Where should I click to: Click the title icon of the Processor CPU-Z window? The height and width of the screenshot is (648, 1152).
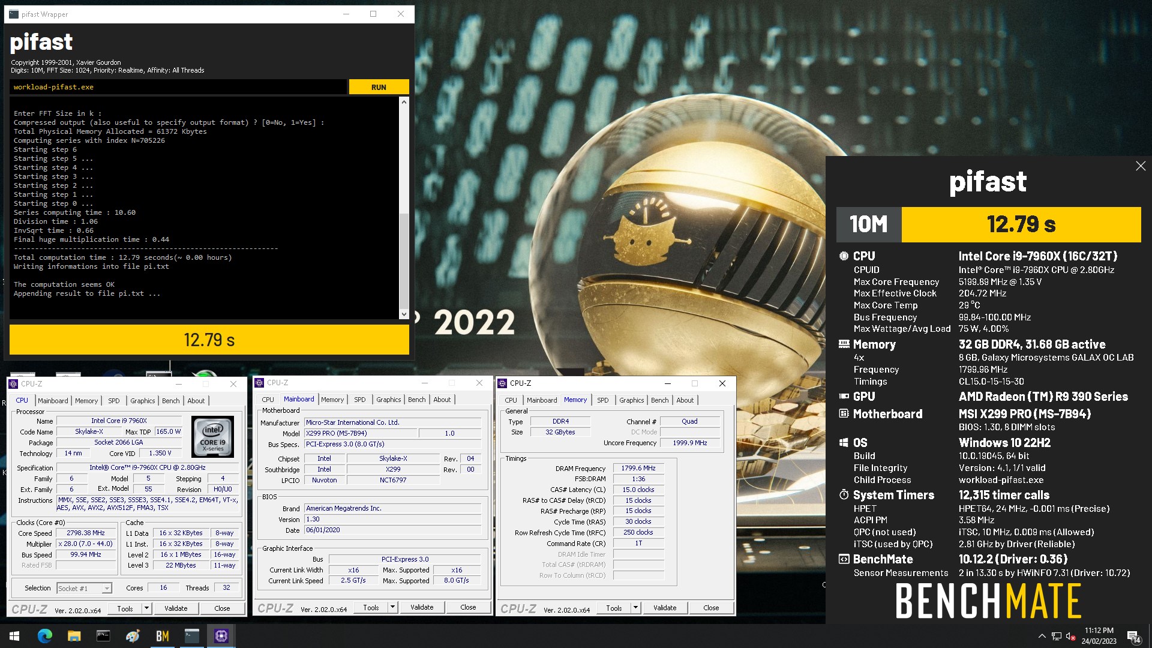click(x=13, y=384)
